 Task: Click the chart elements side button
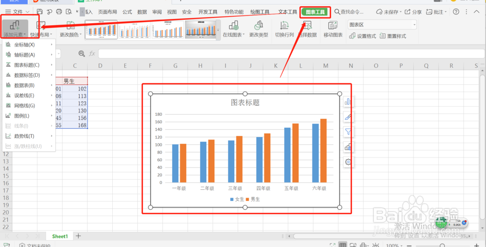tap(348, 102)
